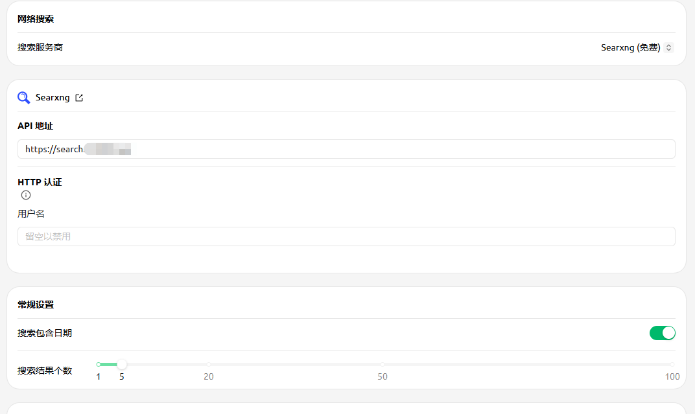Click the 搜索包含日期 label text
695x414 pixels.
(45, 333)
